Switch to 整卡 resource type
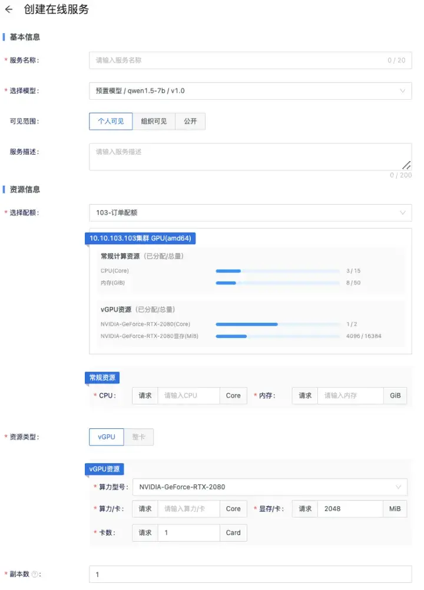 pyautogui.click(x=139, y=437)
